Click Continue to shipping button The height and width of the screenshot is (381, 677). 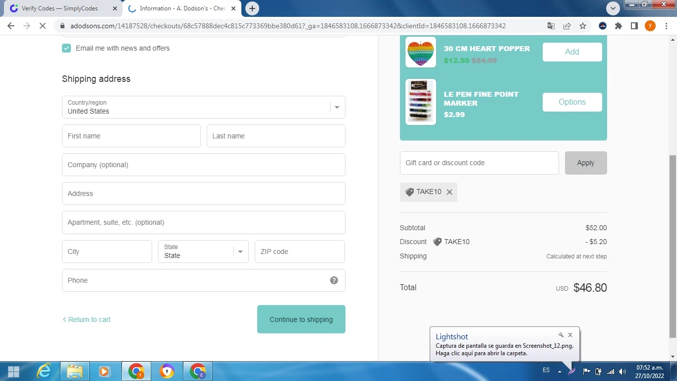pyautogui.click(x=301, y=319)
